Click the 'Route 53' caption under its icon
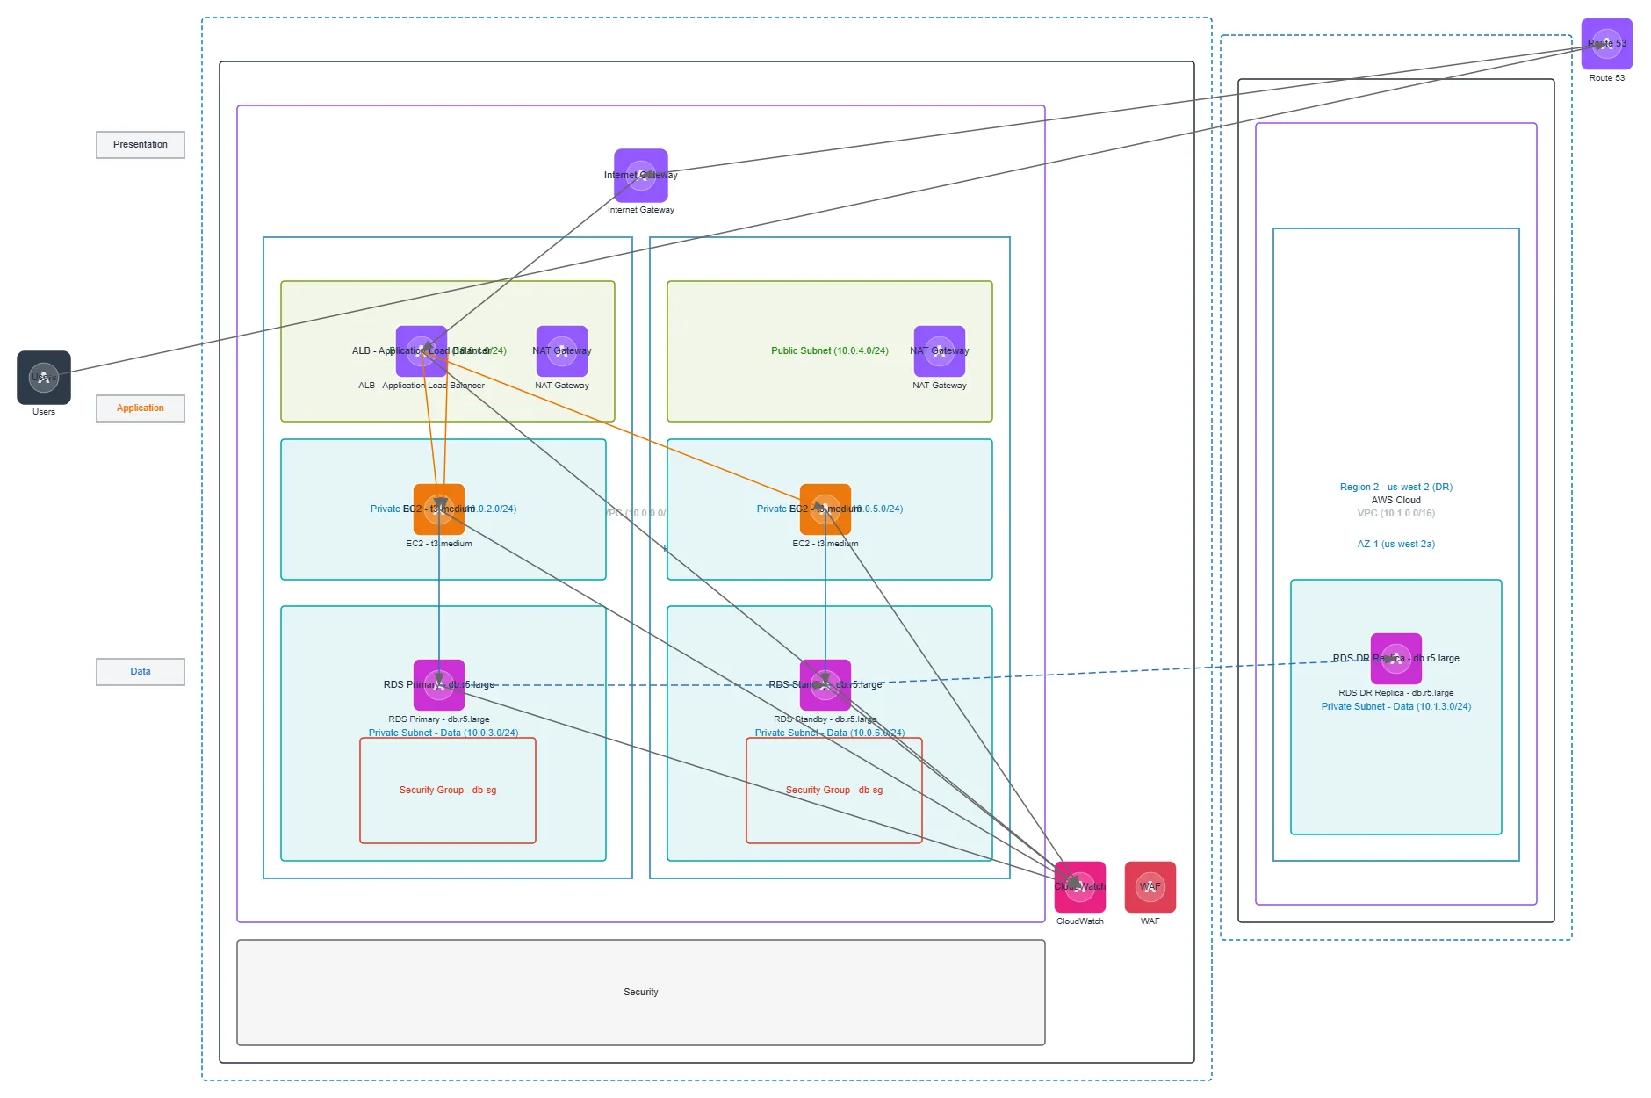1651x1098 pixels. [x=1607, y=78]
